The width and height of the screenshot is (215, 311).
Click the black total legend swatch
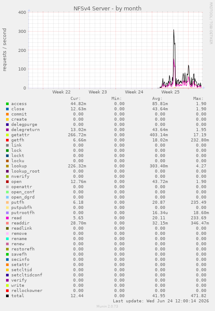pyautogui.click(x=7, y=296)
